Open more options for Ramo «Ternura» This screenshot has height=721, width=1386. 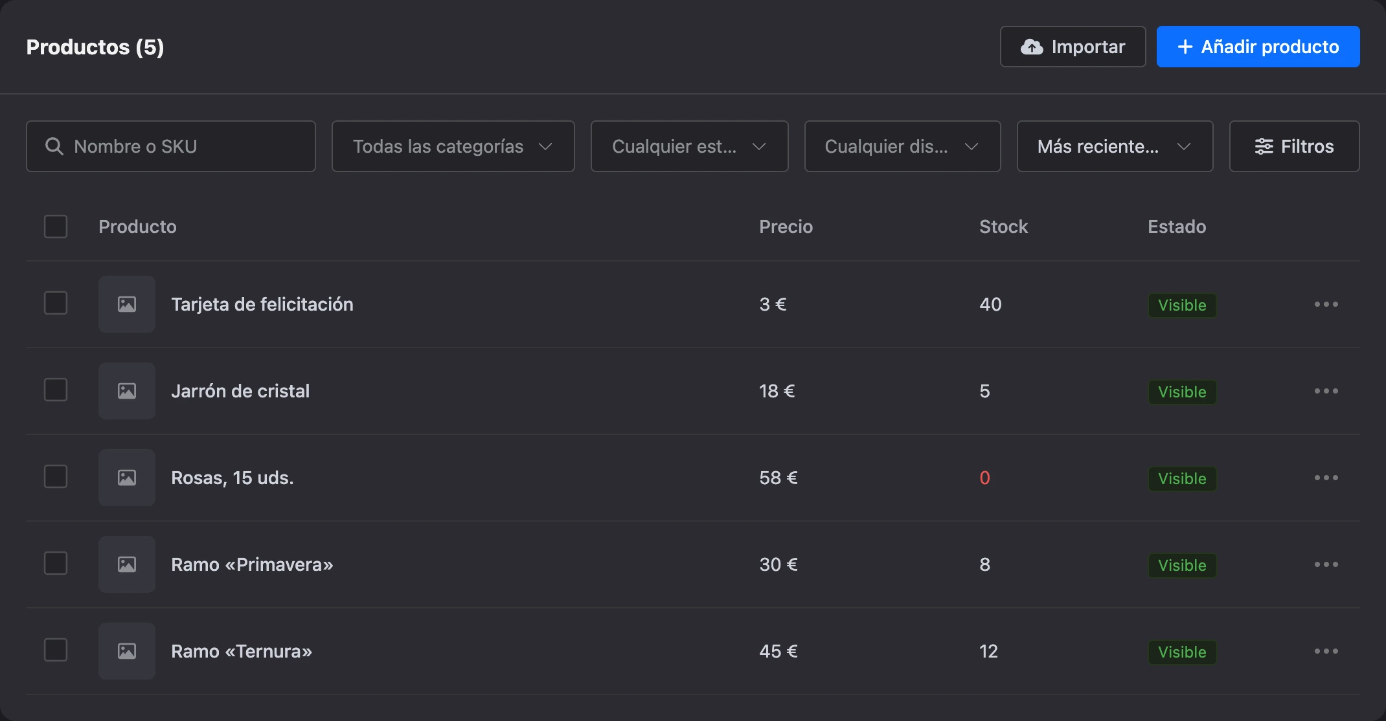[1326, 651]
